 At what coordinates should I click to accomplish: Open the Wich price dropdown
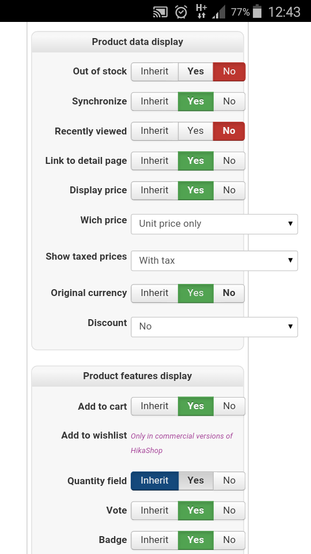tap(214, 224)
